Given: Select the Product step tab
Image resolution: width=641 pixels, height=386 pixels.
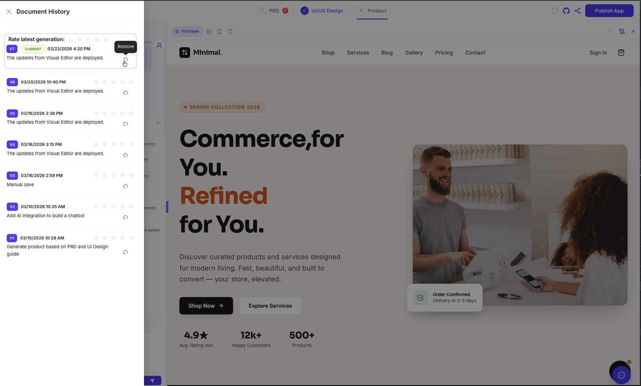Looking at the screenshot, I should pyautogui.click(x=372, y=11).
